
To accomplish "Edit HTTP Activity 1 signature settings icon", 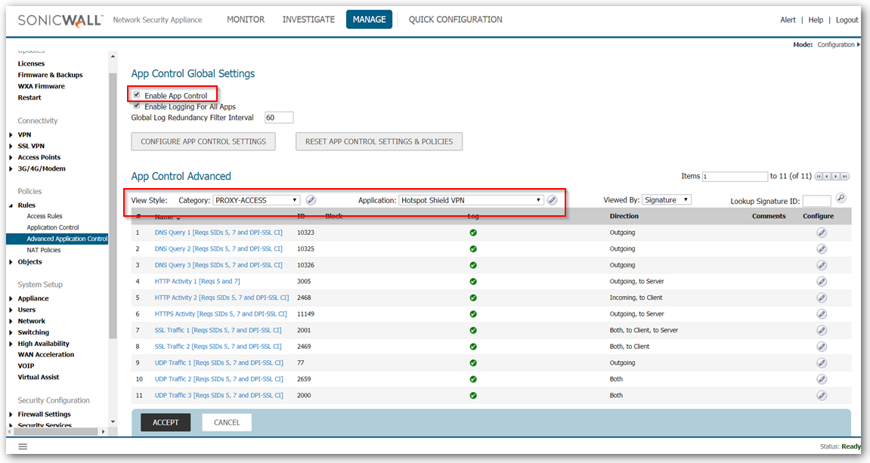I will (x=821, y=282).
